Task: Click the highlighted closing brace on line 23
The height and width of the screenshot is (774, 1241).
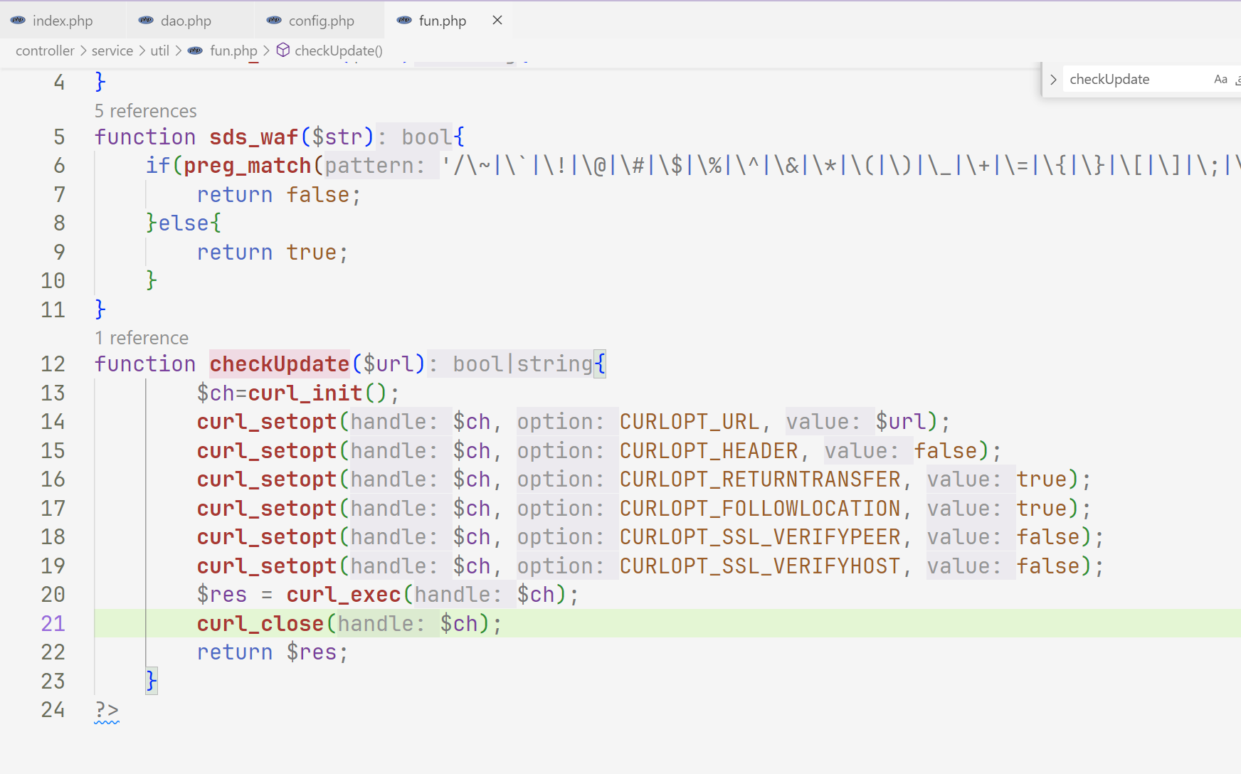Action: click(152, 682)
